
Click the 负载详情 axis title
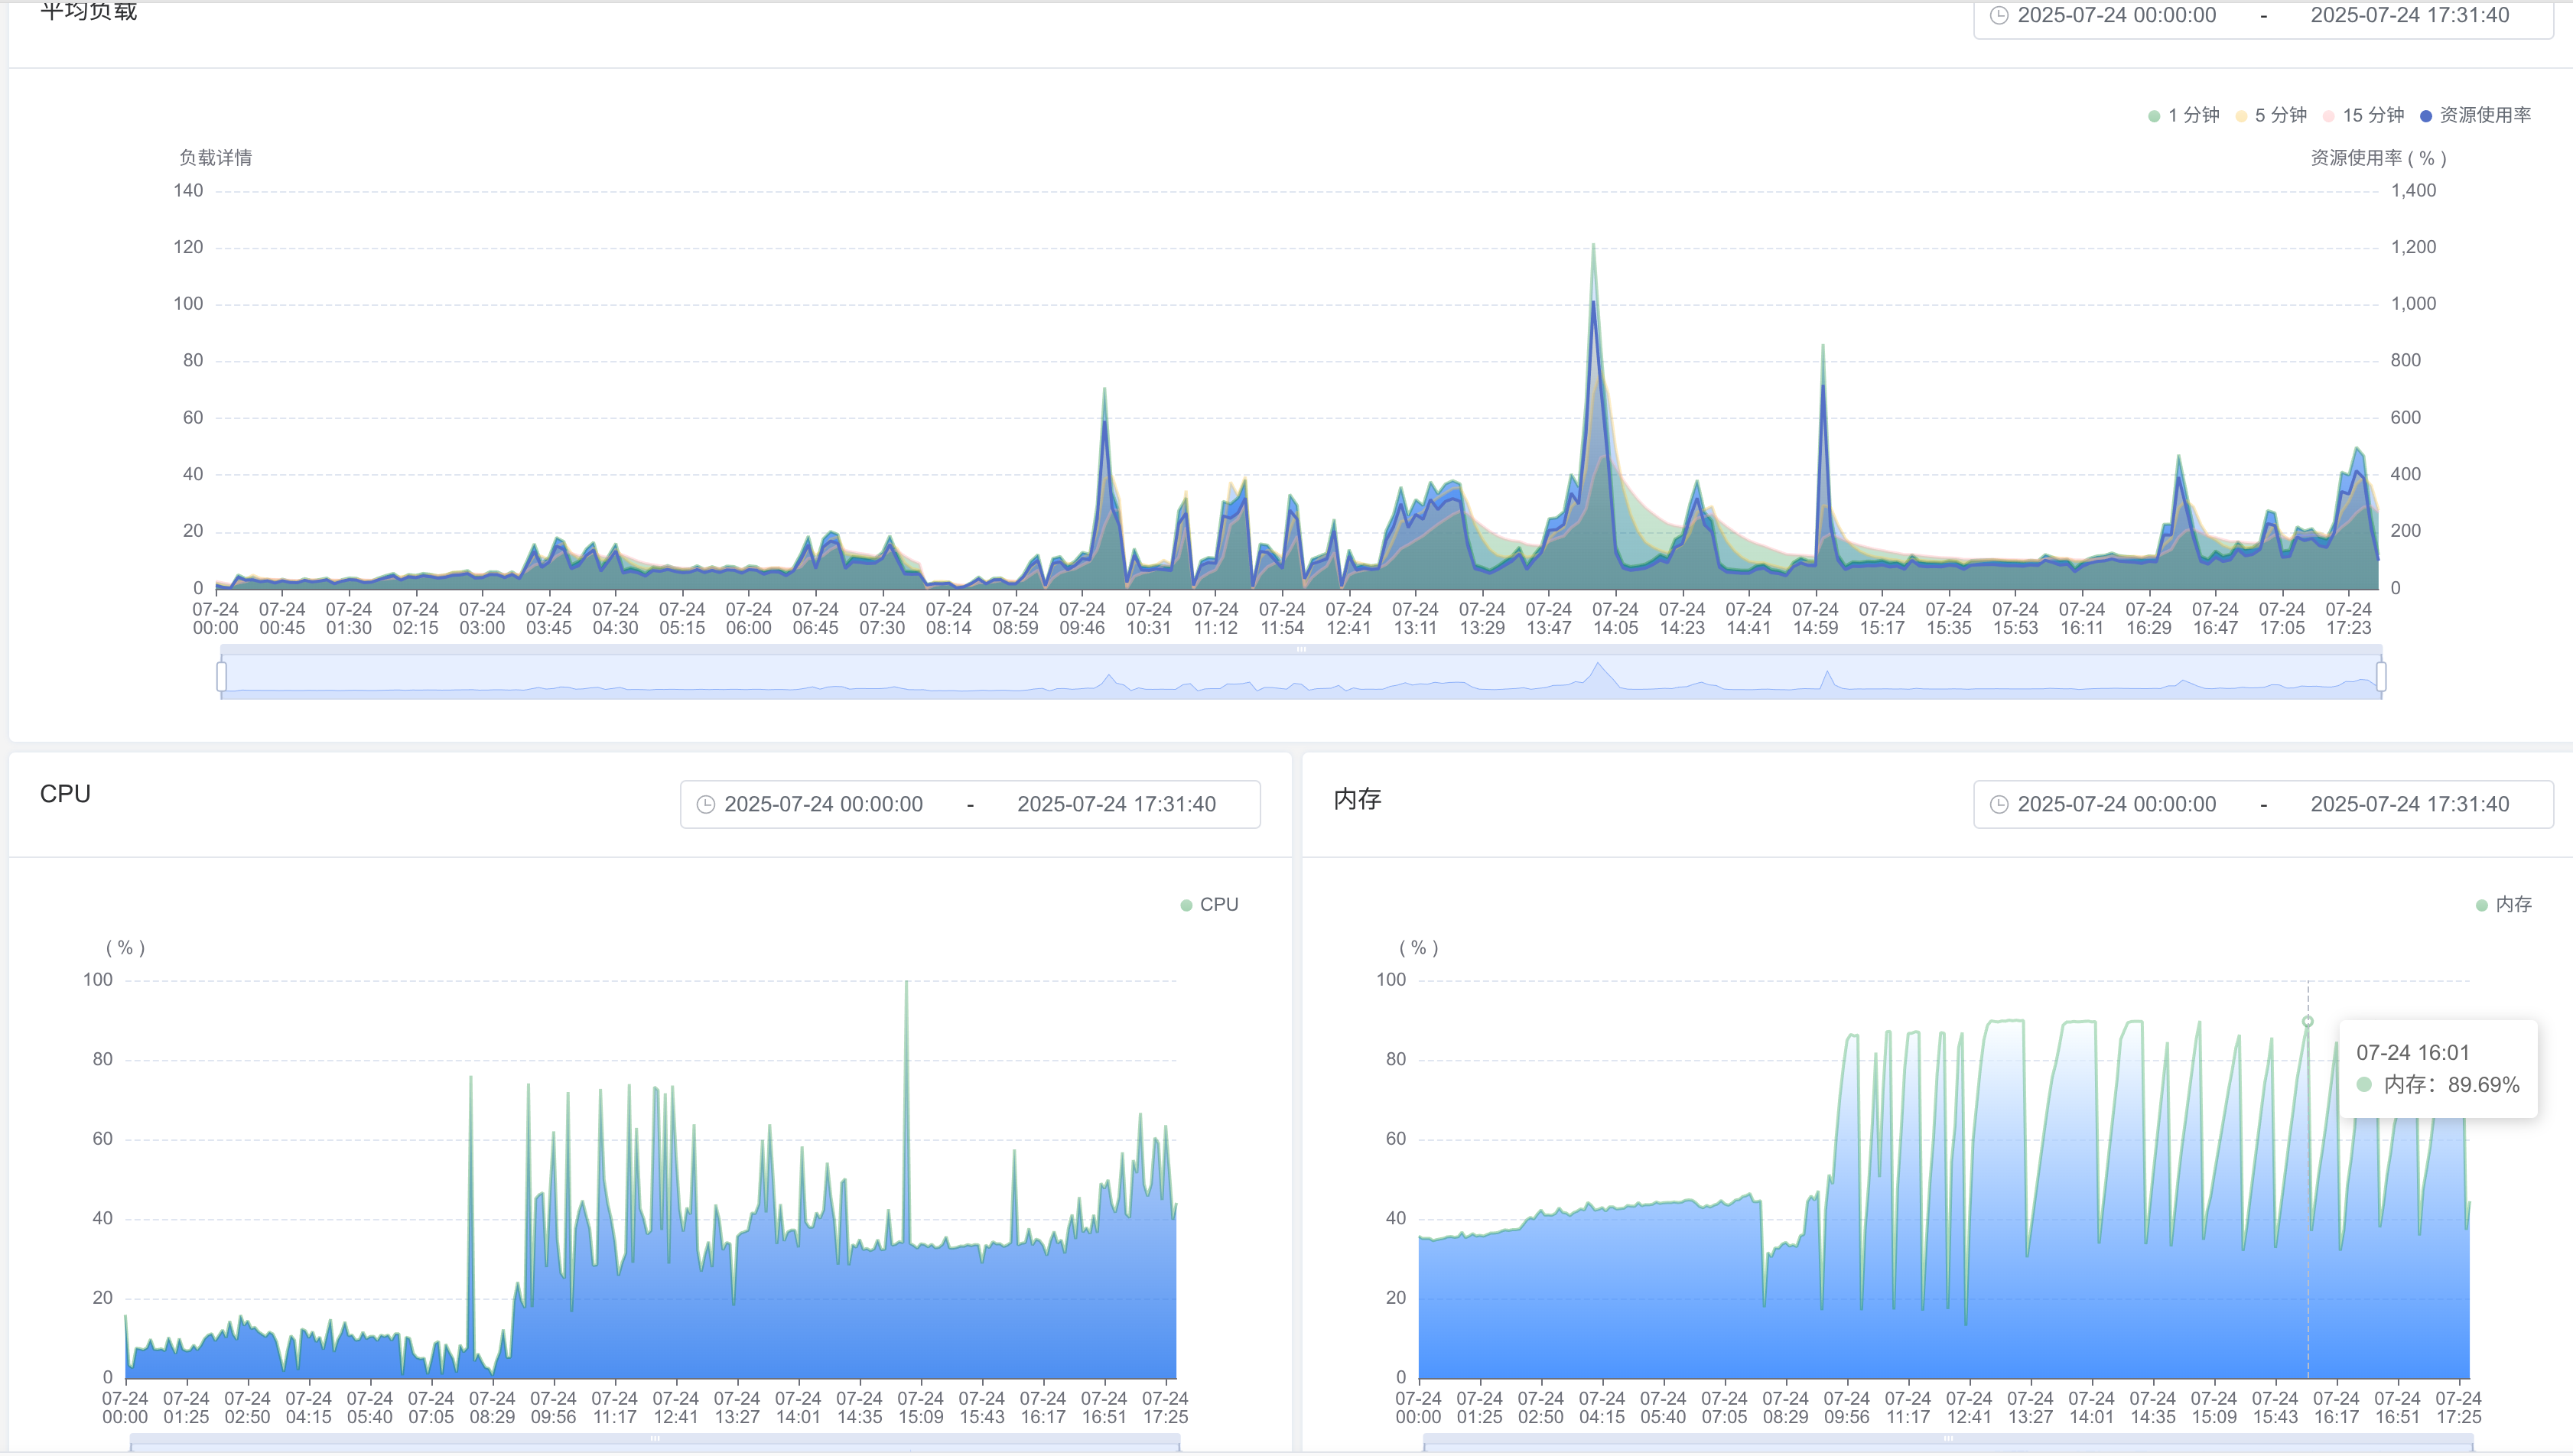(215, 158)
